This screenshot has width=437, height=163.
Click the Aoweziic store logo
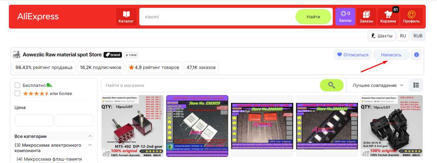tap(16, 55)
